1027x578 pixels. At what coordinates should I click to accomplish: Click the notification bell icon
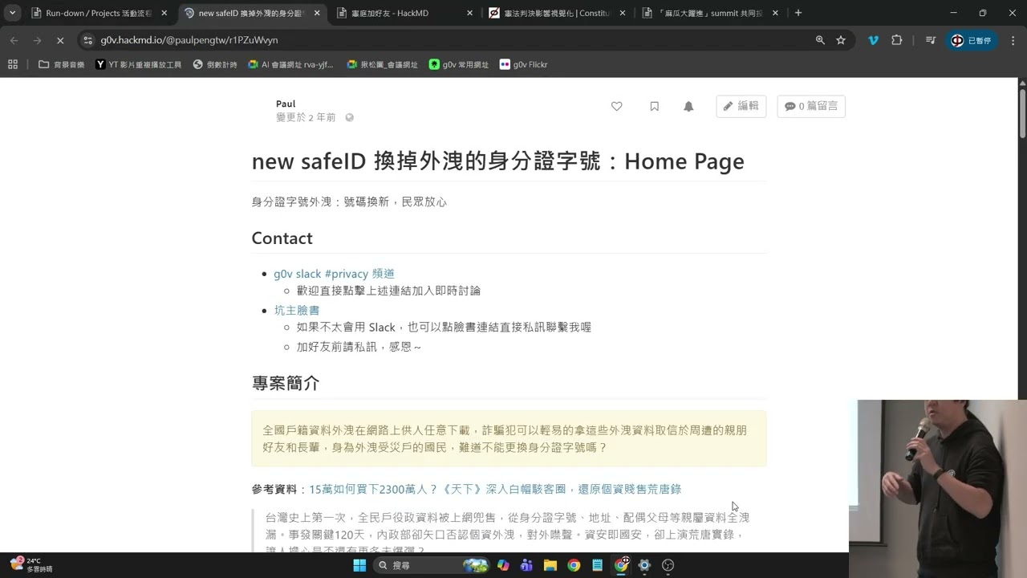[688, 106]
